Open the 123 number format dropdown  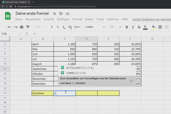point(77,27)
